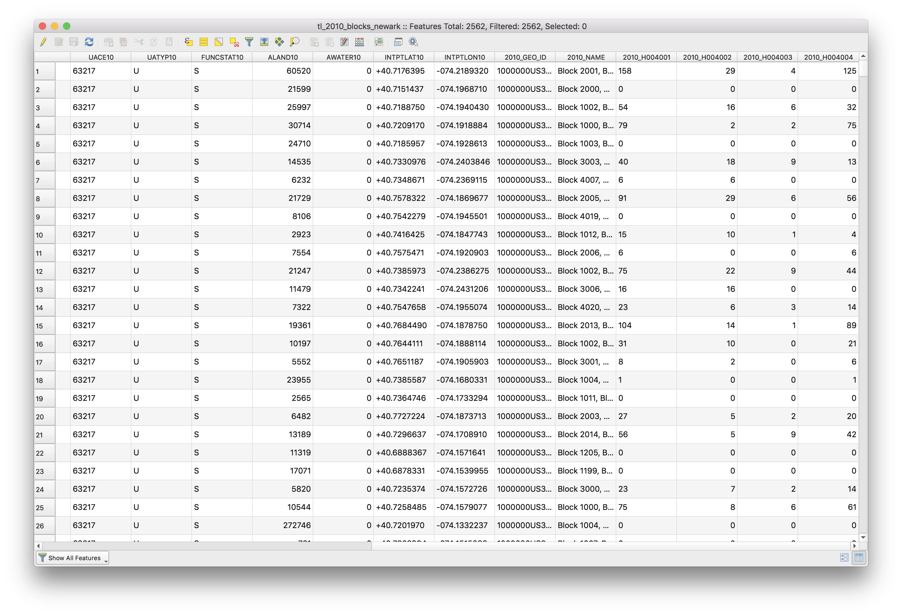Viewport: 902px width, 615px height.
Task: Move selected rows to top
Action: tap(264, 42)
